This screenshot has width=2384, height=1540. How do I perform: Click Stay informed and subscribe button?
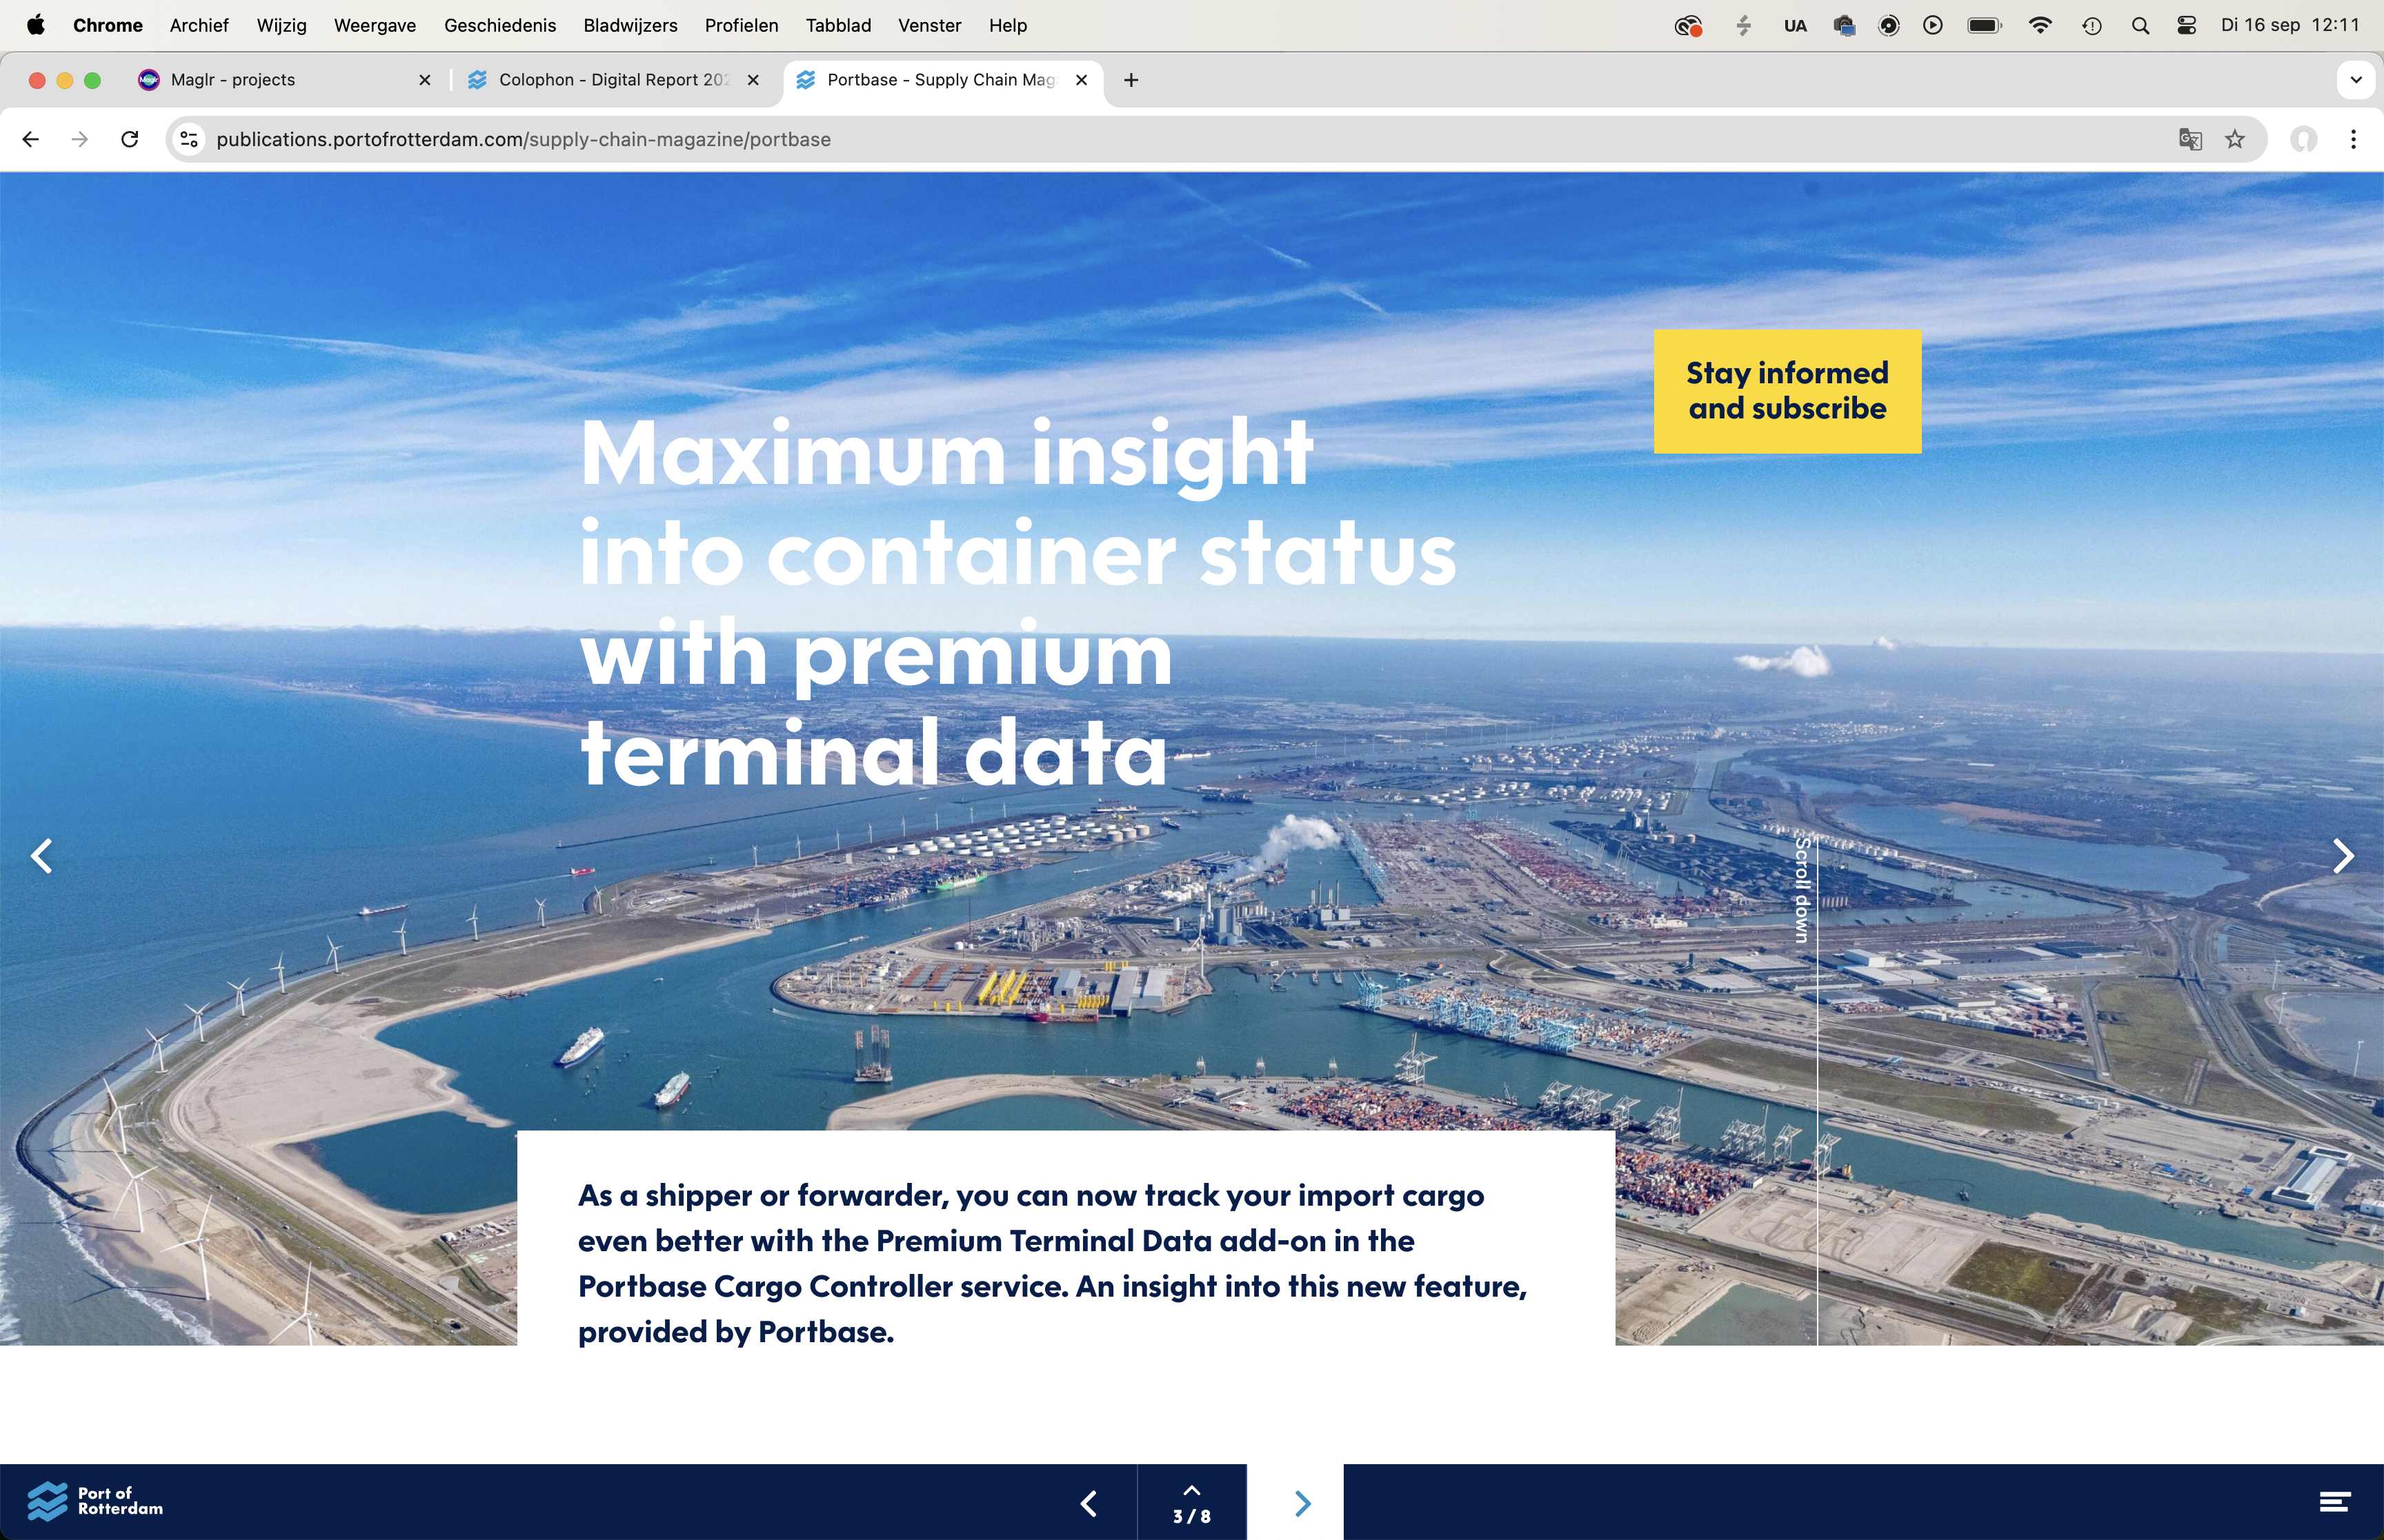tap(1787, 391)
